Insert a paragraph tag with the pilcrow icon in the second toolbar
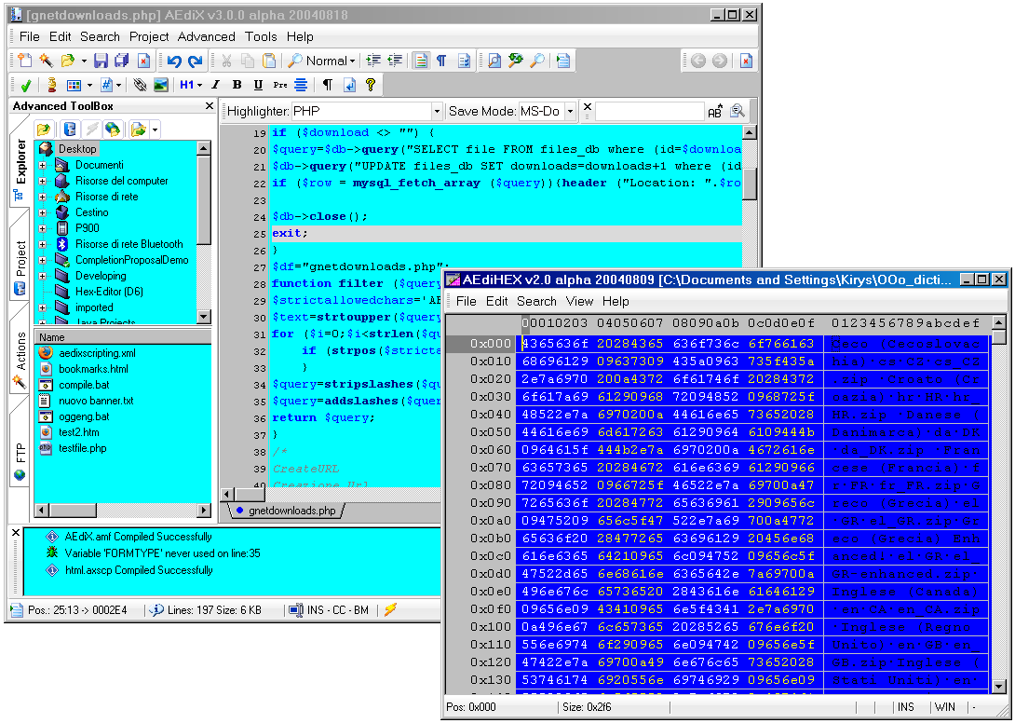 [328, 85]
